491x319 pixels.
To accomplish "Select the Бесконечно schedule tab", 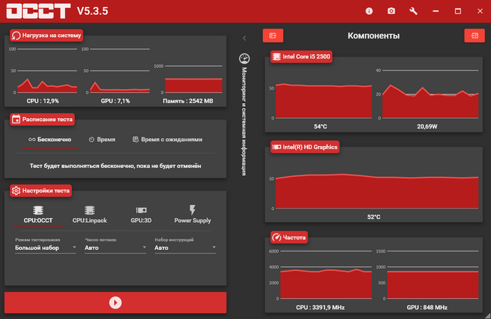I will [50, 140].
